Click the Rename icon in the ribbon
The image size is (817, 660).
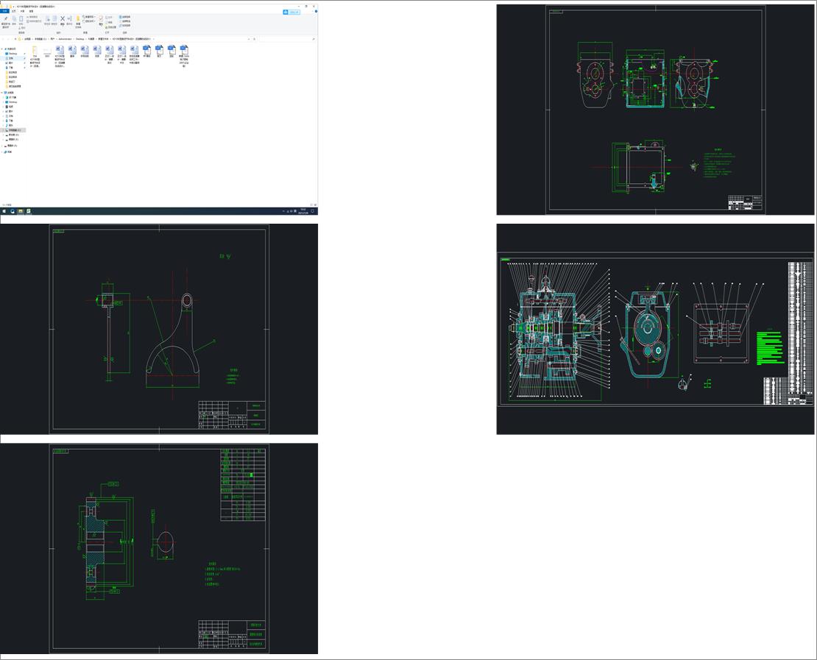[x=69, y=18]
